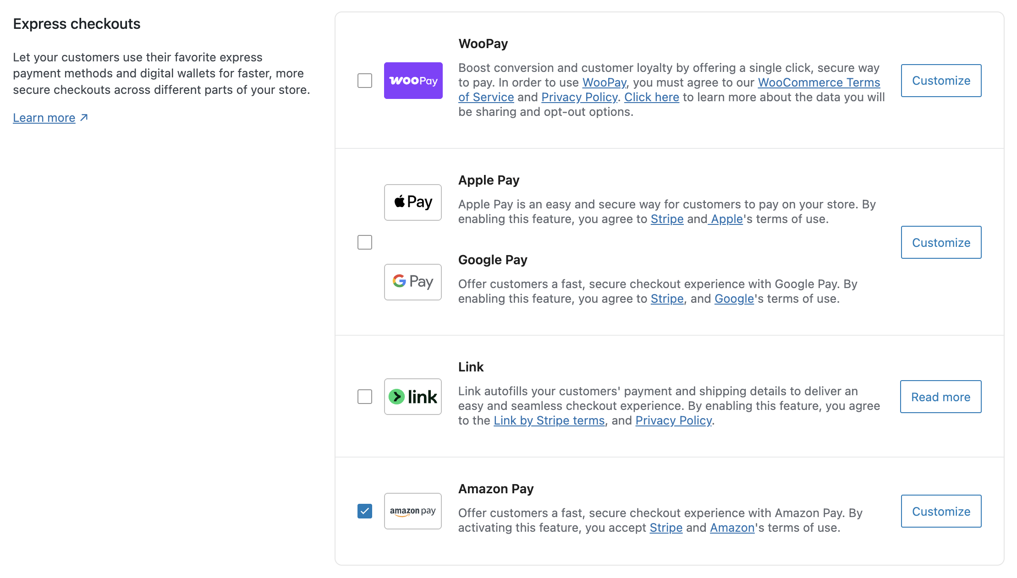The height and width of the screenshot is (578, 1017).
Task: Enable the Link express checkout checkbox
Action: [x=365, y=397]
